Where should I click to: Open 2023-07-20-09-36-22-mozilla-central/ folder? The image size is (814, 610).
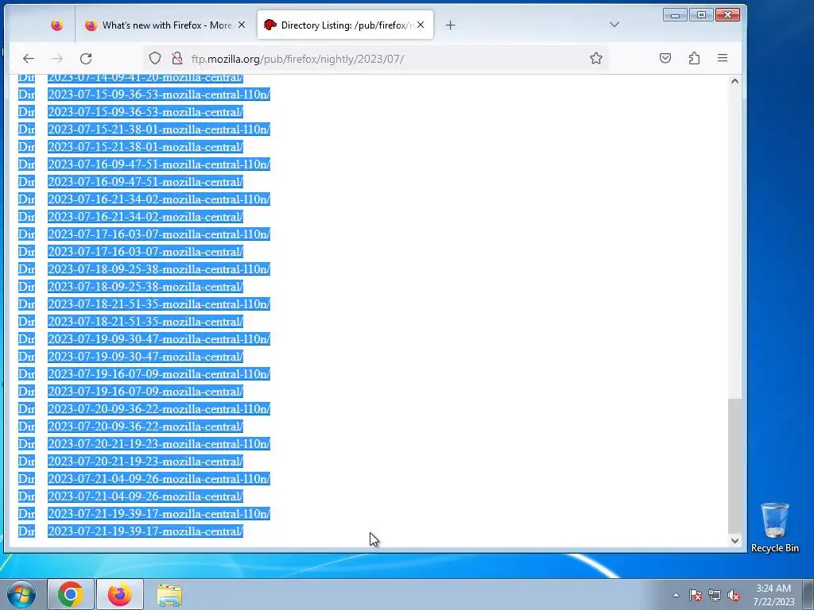click(x=145, y=427)
